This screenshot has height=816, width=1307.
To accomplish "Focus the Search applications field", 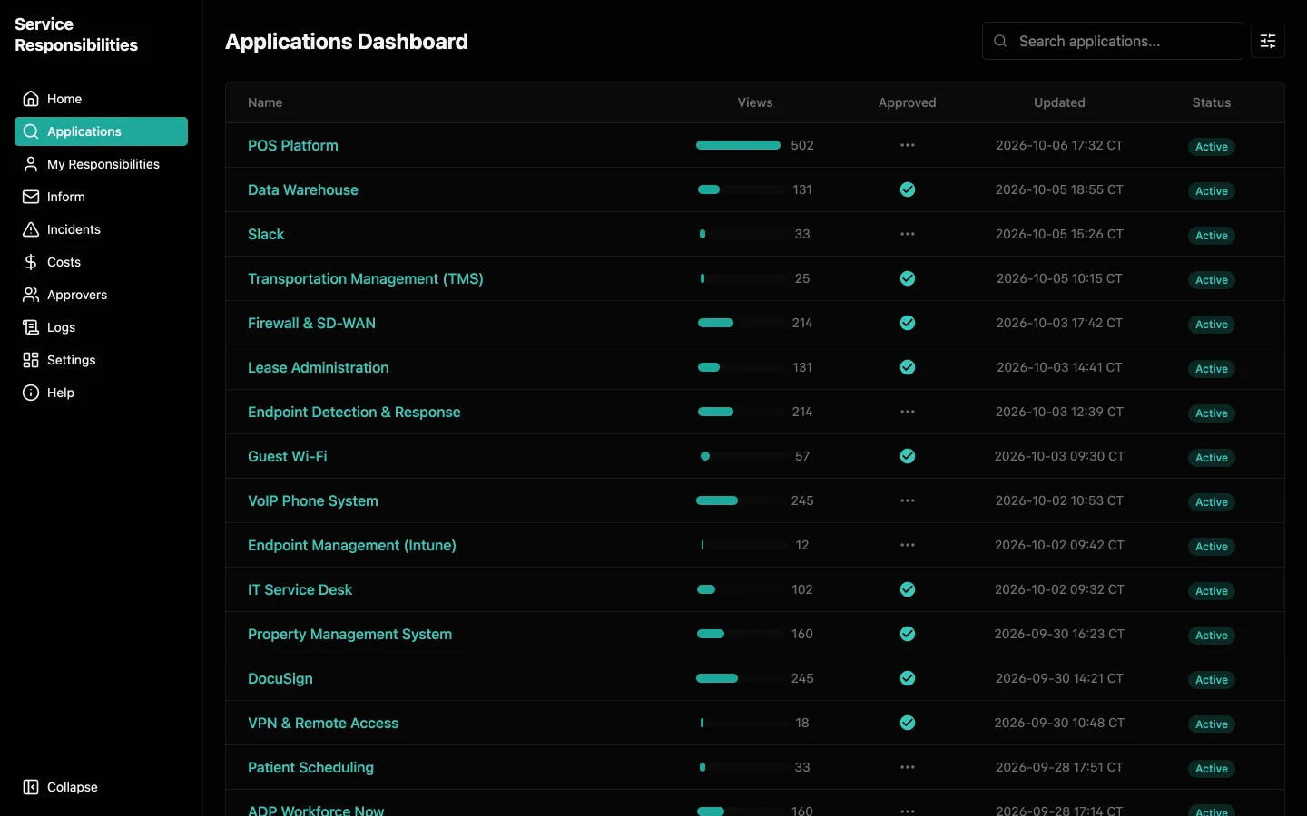I will click(1113, 41).
